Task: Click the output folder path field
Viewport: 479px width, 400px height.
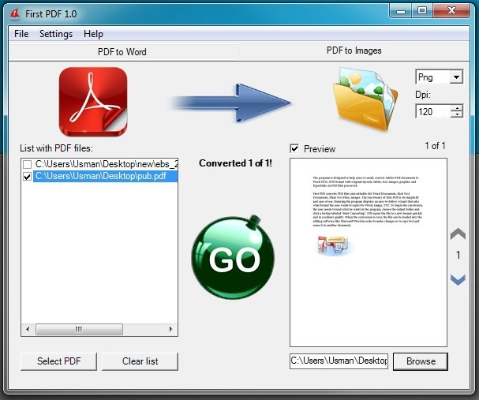Action: (339, 361)
